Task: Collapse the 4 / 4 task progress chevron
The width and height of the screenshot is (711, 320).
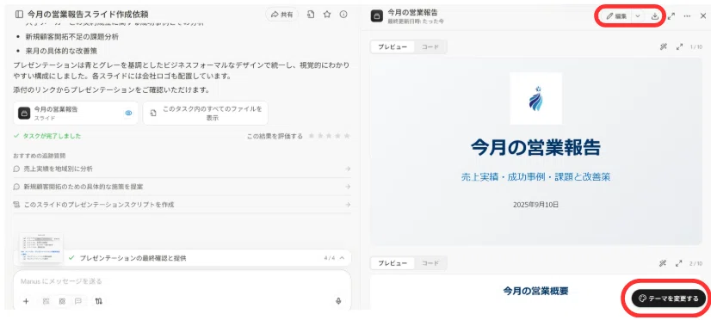Action: tap(343, 258)
